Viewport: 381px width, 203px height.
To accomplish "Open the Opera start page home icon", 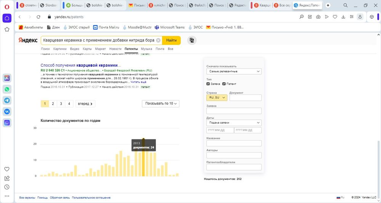I will [x=7, y=18].
